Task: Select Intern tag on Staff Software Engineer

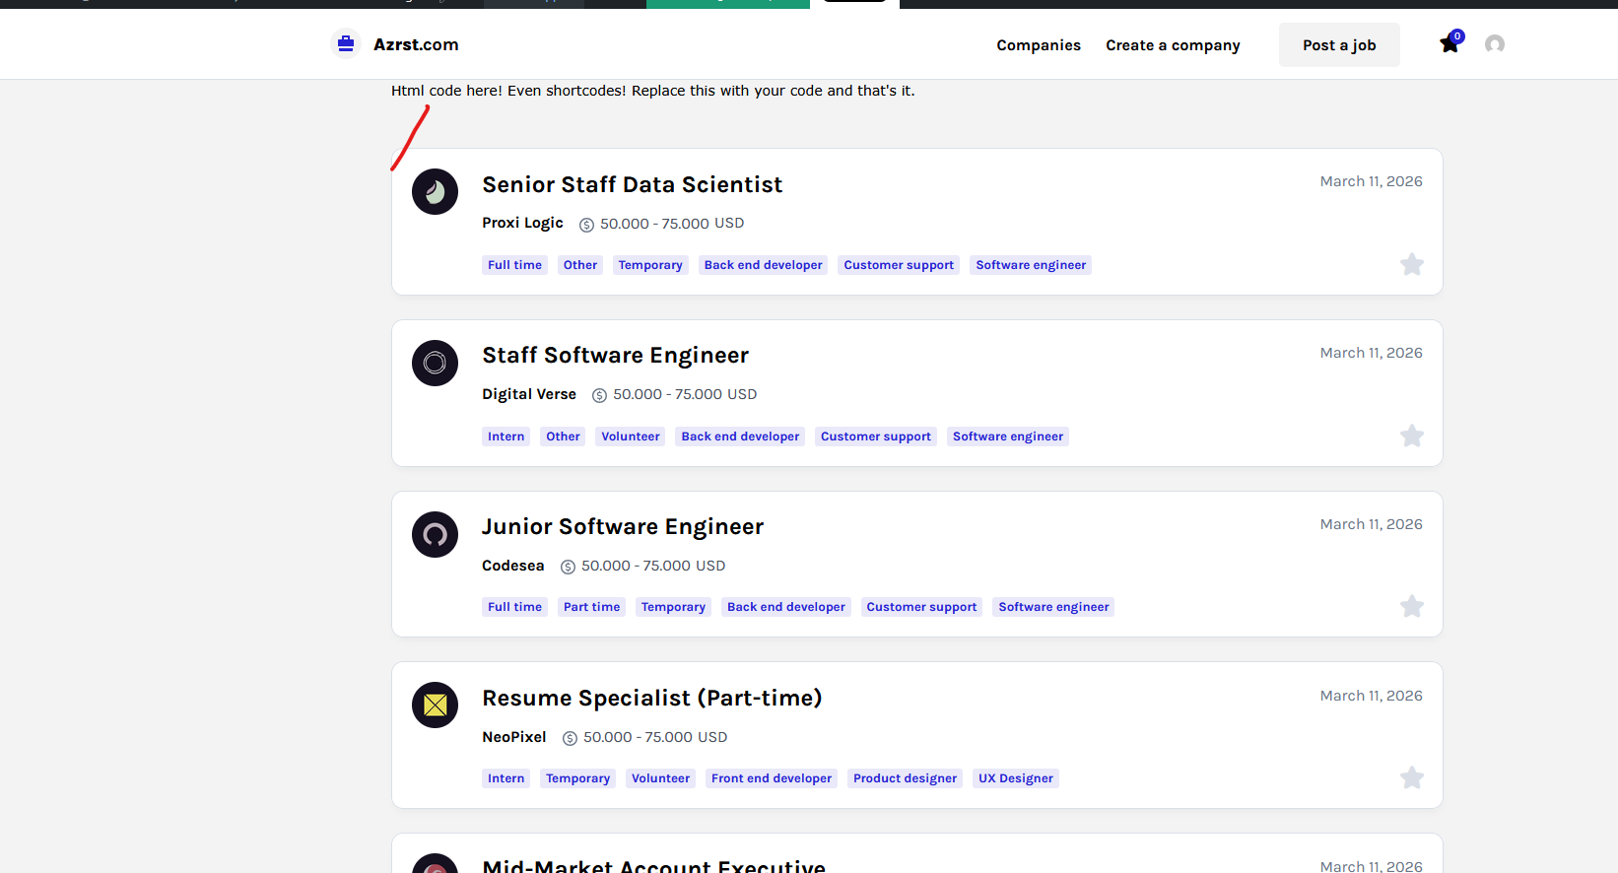Action: pyautogui.click(x=506, y=436)
